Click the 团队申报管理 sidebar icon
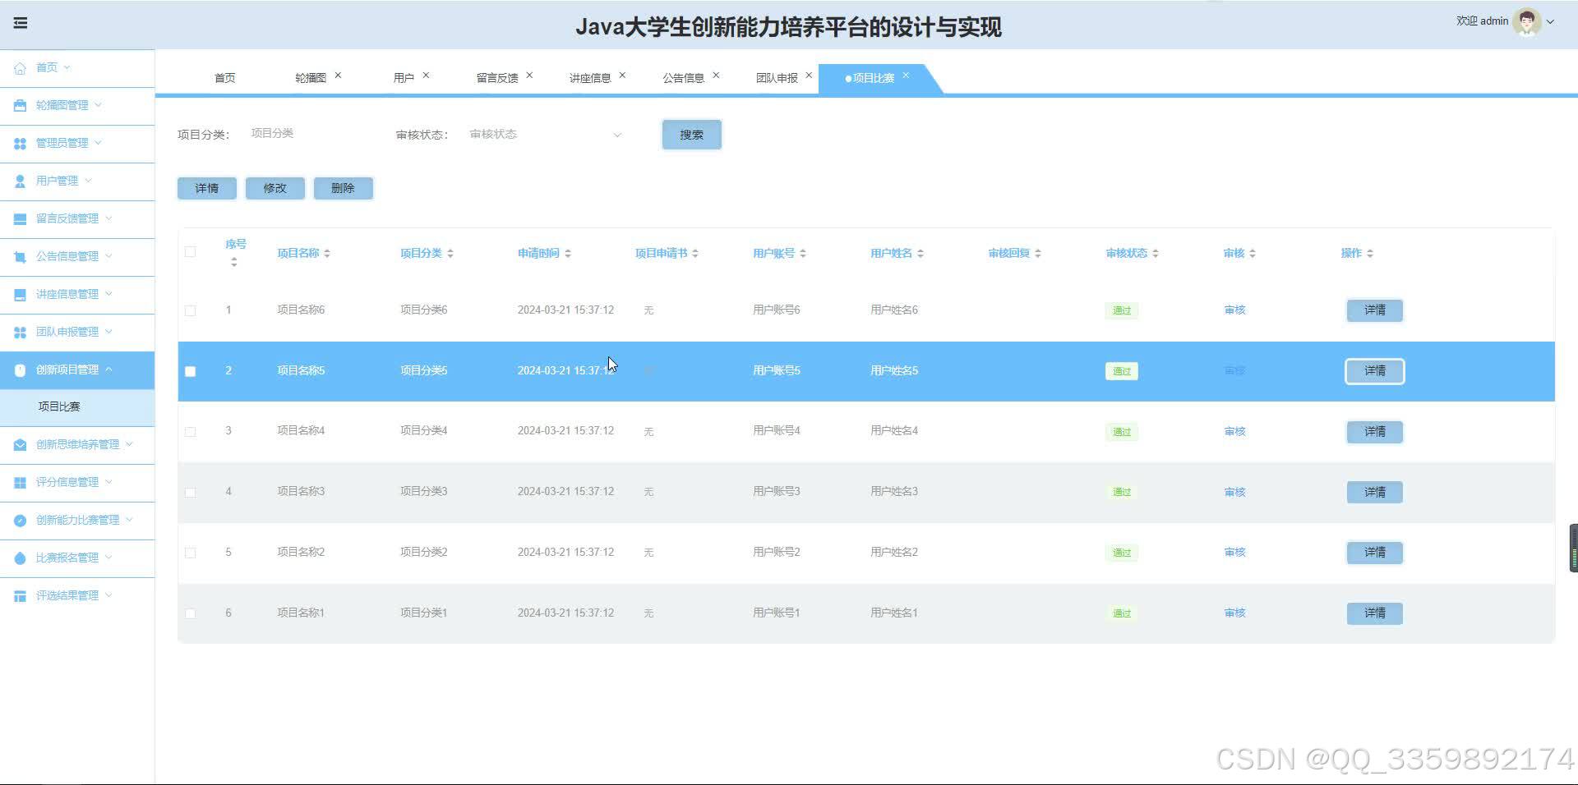Screen dimensions: 1578x785 [20, 333]
